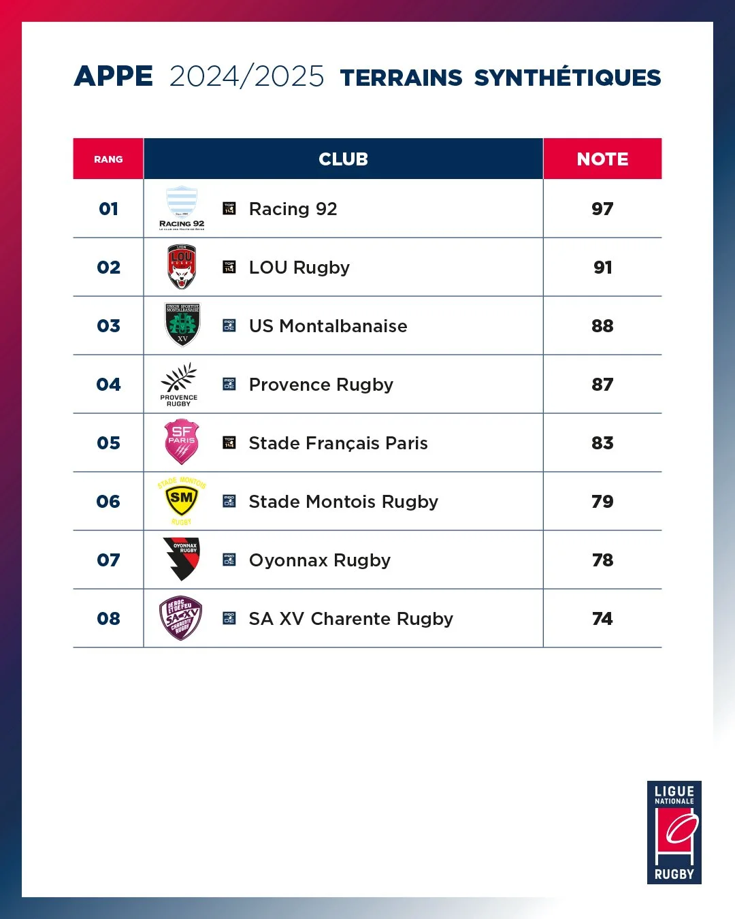Click the Racing 92 club logo
The width and height of the screenshot is (735, 919).
(182, 208)
